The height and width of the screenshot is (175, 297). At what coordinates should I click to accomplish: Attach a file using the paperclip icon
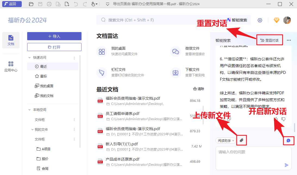[x=242, y=140]
